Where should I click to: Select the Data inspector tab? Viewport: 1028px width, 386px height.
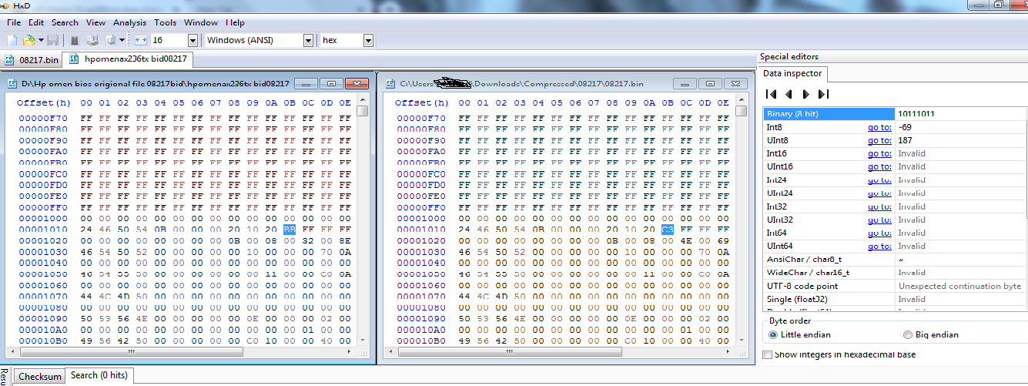coord(792,74)
